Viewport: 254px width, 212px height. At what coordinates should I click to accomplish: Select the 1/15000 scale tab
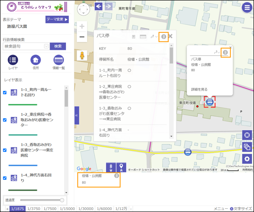pos(67,209)
